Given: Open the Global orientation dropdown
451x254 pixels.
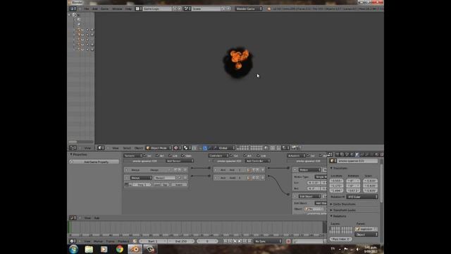Looking at the screenshot, I should [x=226, y=148].
